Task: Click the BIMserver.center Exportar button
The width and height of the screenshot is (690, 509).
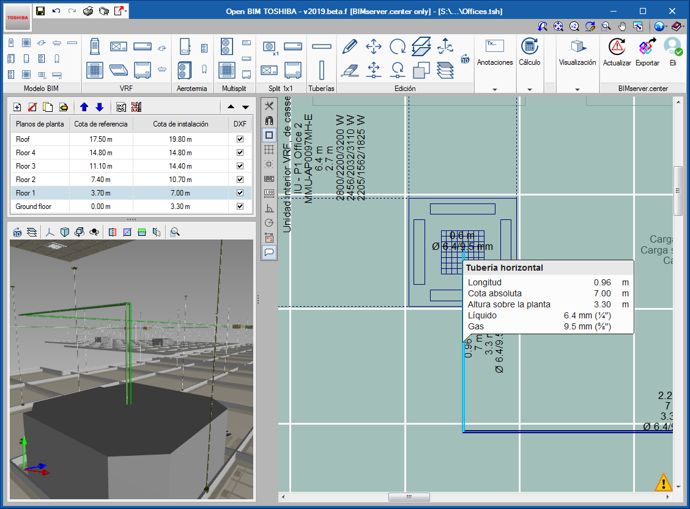Action: [x=647, y=53]
